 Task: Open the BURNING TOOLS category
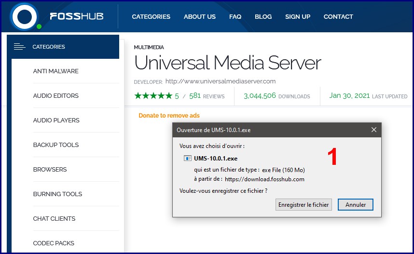pos(57,194)
